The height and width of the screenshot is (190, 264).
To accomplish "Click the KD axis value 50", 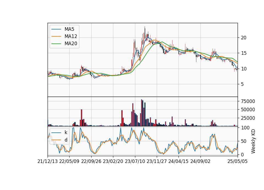I will tap(244, 141).
